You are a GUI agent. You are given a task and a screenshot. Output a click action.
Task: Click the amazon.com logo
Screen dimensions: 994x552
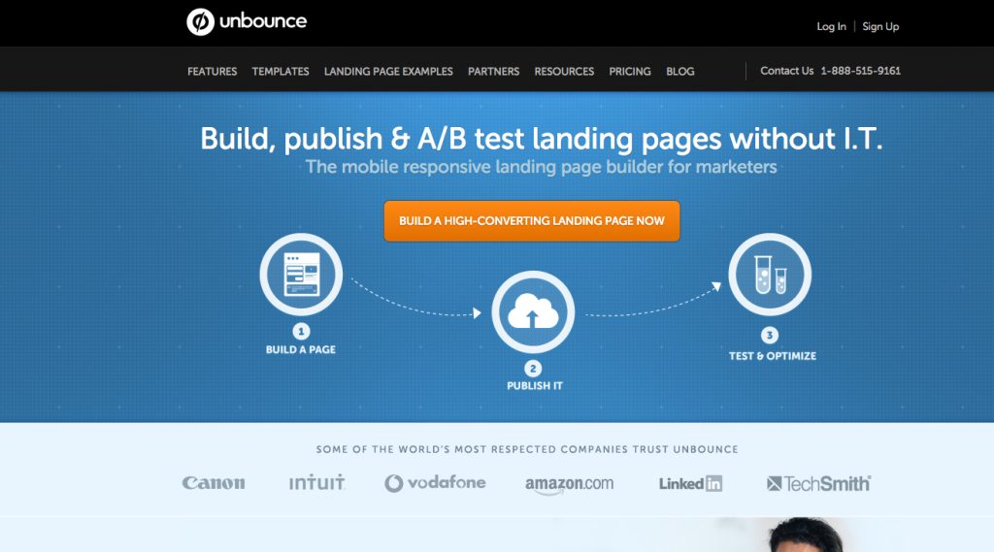[569, 484]
